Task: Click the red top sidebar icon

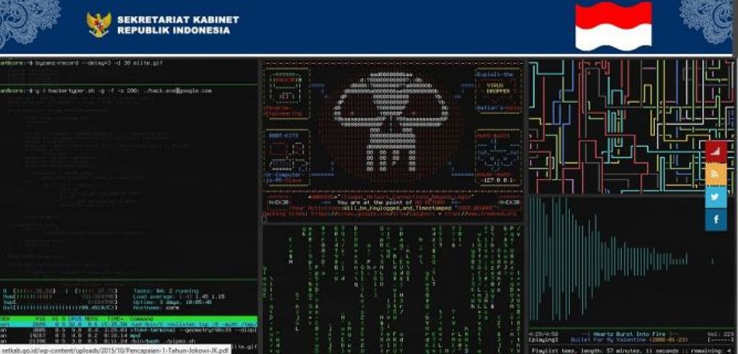Action: point(716,151)
